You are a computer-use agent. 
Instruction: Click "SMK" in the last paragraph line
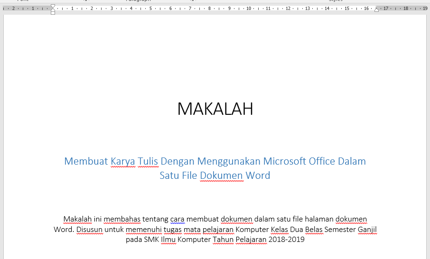(151, 240)
